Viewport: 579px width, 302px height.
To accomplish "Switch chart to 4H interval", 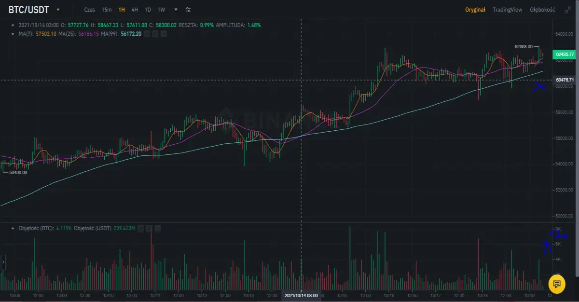I will pyautogui.click(x=135, y=10).
